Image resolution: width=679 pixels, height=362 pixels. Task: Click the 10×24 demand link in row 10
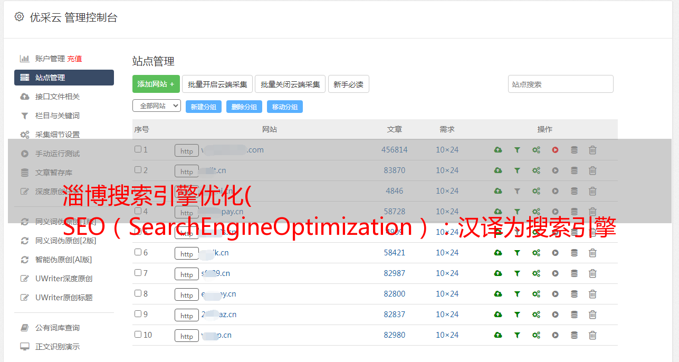447,335
